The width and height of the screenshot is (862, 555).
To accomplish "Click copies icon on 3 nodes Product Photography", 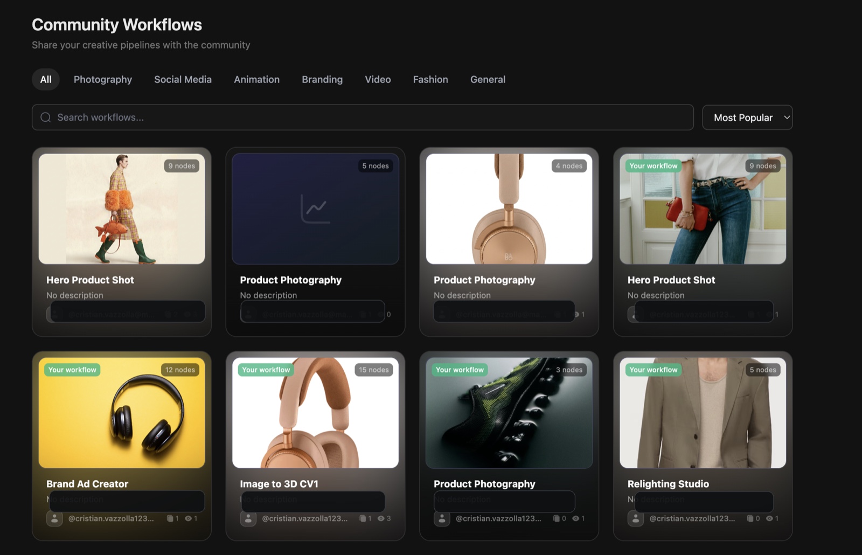I will click(x=557, y=518).
